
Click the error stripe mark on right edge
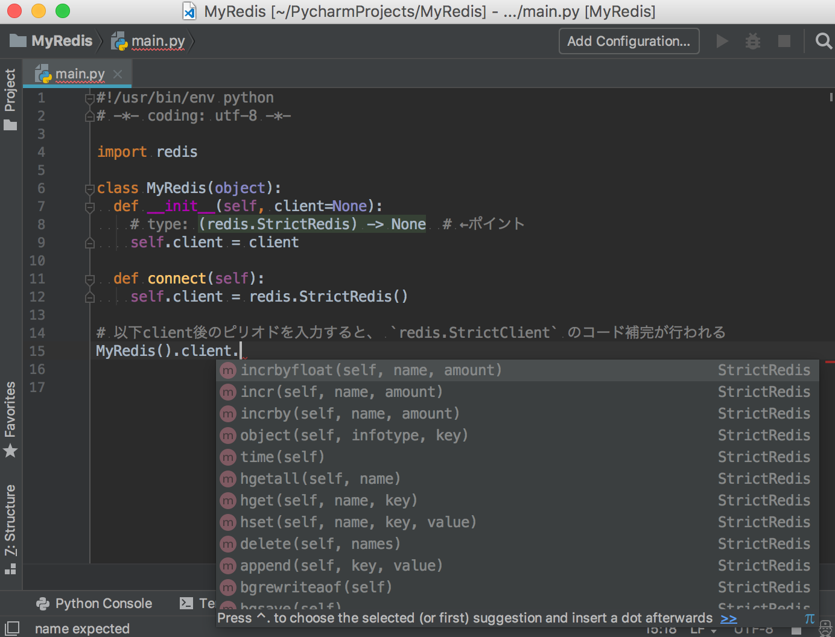tap(830, 361)
